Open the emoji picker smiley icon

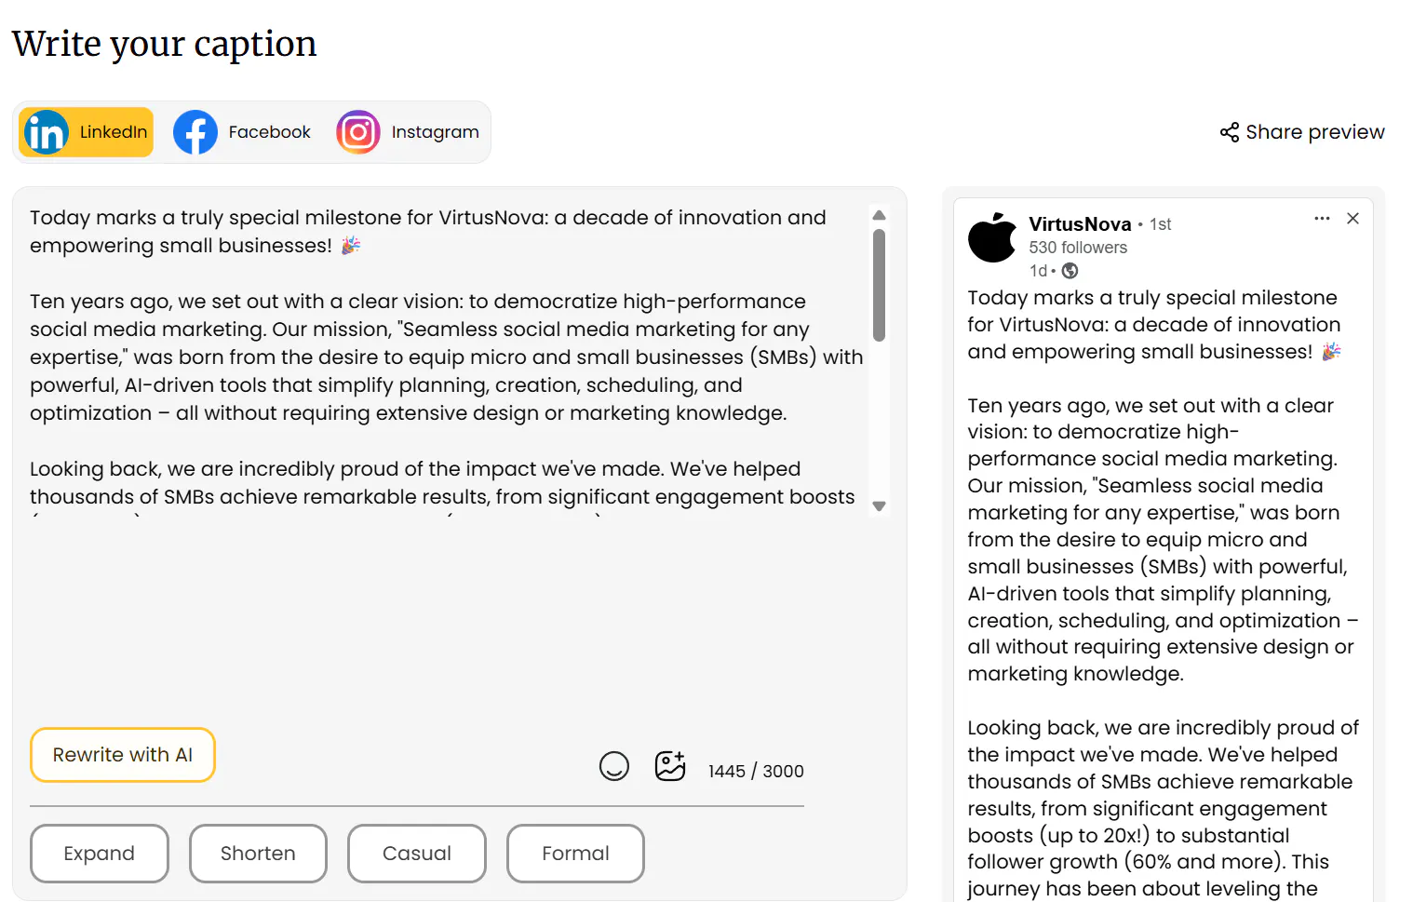(x=614, y=766)
